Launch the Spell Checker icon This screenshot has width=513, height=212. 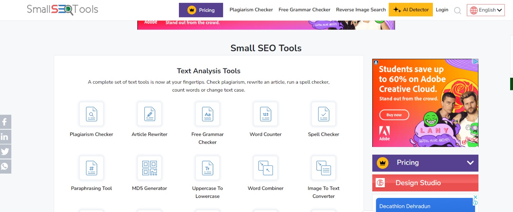tap(324, 114)
